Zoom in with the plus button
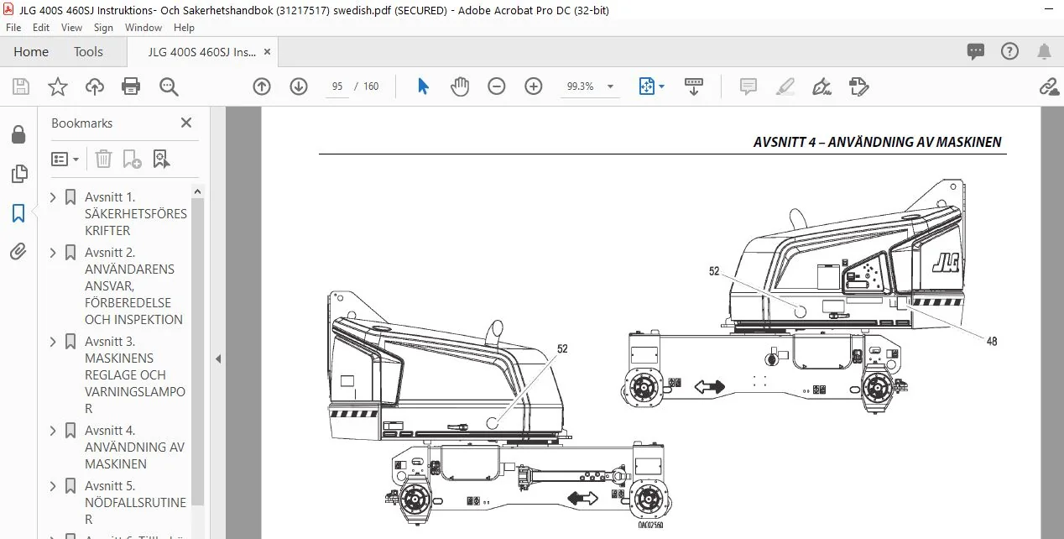The image size is (1064, 539). pyautogui.click(x=534, y=86)
